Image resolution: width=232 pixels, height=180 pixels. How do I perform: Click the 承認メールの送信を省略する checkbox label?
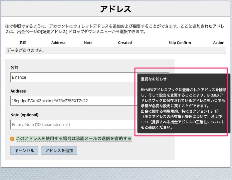pos(73,138)
